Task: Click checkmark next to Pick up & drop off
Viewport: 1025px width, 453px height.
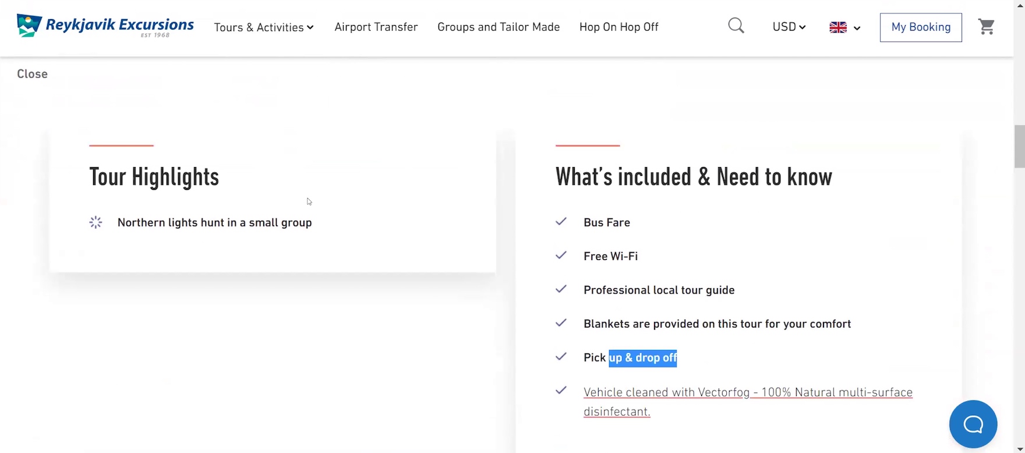Action: click(561, 357)
